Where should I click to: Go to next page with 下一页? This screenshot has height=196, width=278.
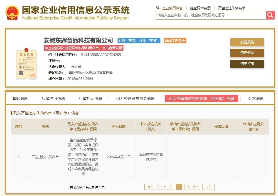point(192,187)
